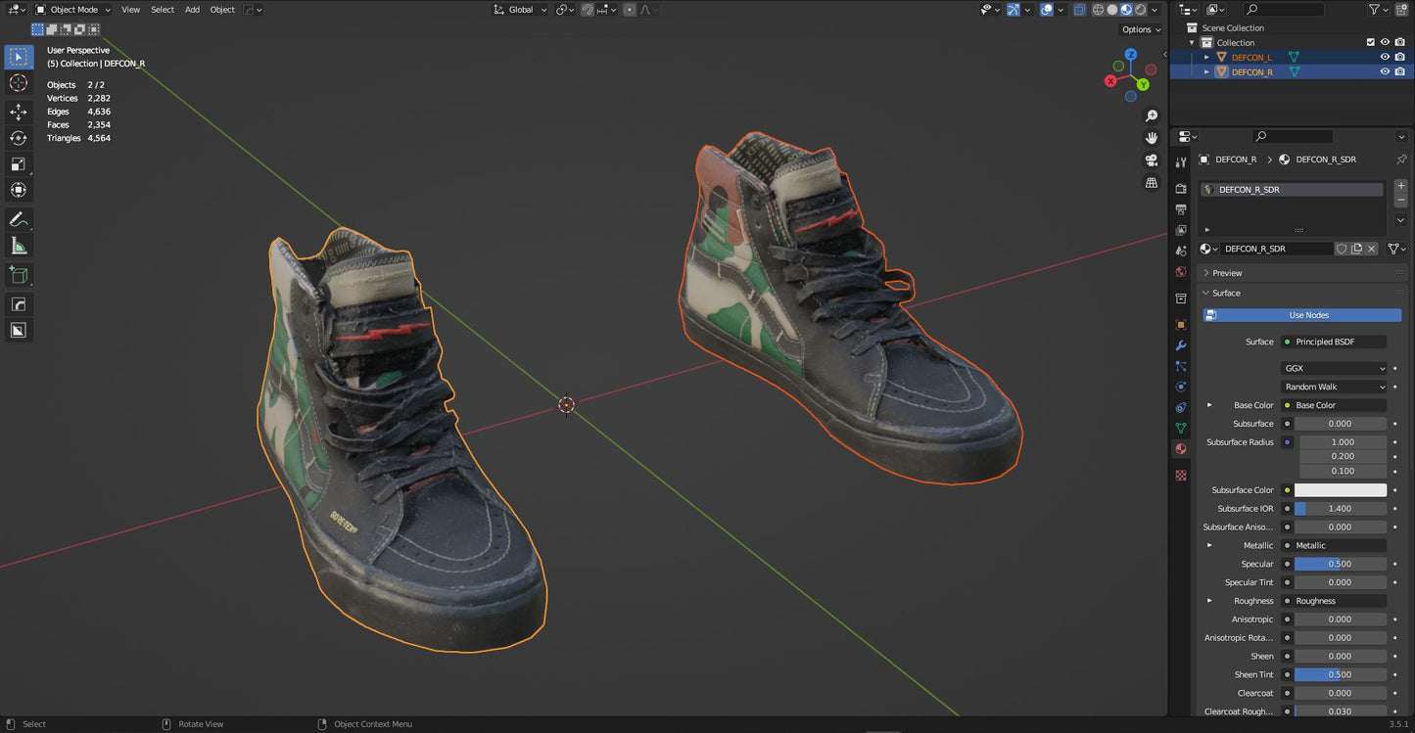Click the white Subsurface Color swatch
Viewport: 1415px width, 733px height.
[1342, 489]
